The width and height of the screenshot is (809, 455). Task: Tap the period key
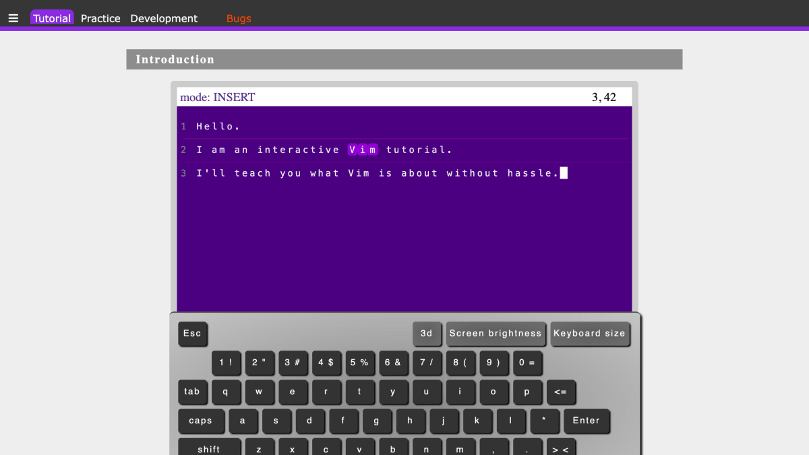[527, 447]
